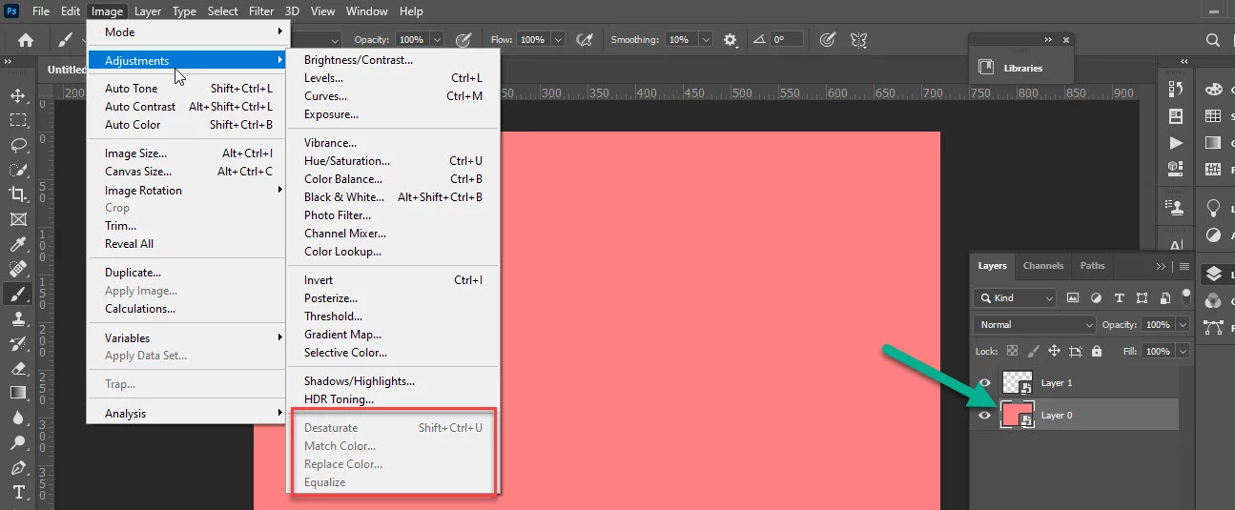
Task: Select the History Brush tool
Action: [18, 343]
